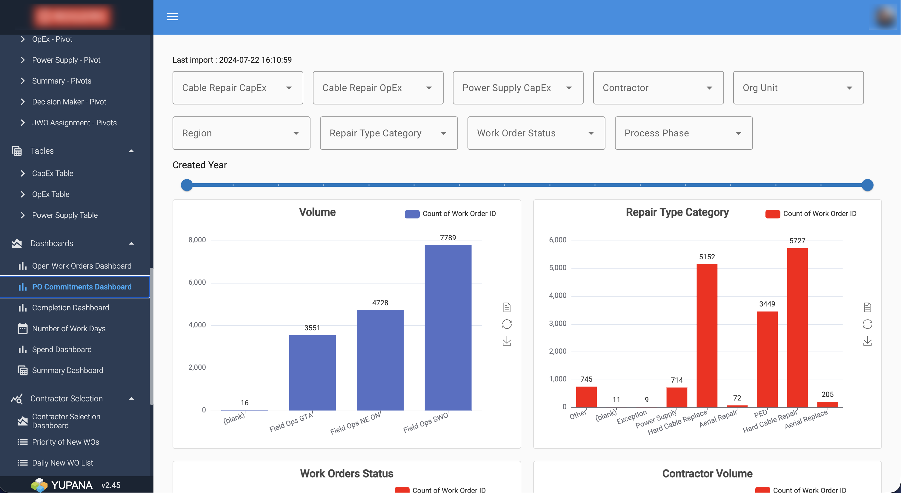Image resolution: width=901 pixels, height=493 pixels.
Task: Download the Repair Type Category chart
Action: coord(868,341)
